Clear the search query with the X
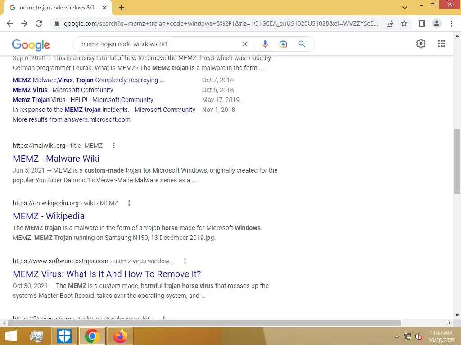This screenshot has width=461, height=345. [x=244, y=44]
